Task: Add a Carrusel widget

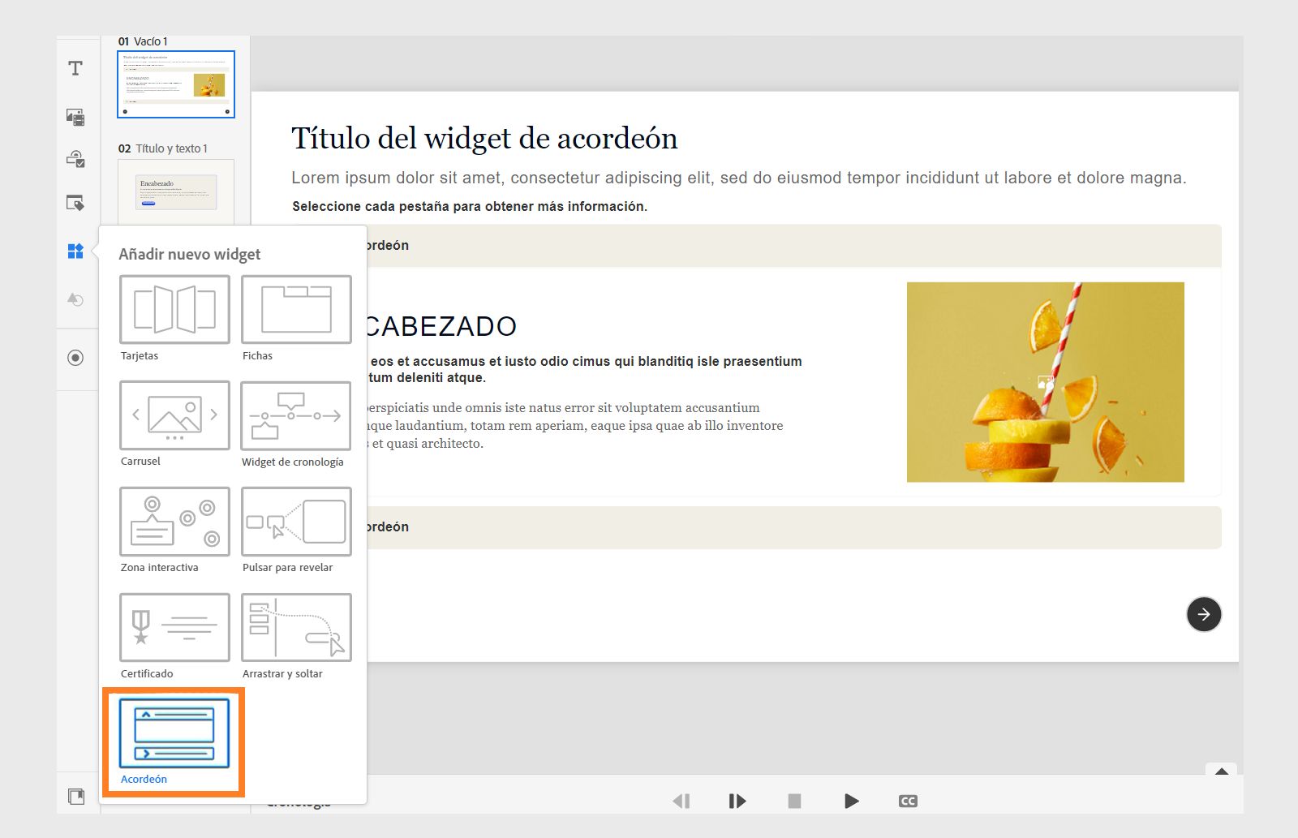Action: pyautogui.click(x=174, y=415)
